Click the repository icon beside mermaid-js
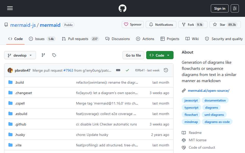This screenshot has width=245, height=153. 6,25
